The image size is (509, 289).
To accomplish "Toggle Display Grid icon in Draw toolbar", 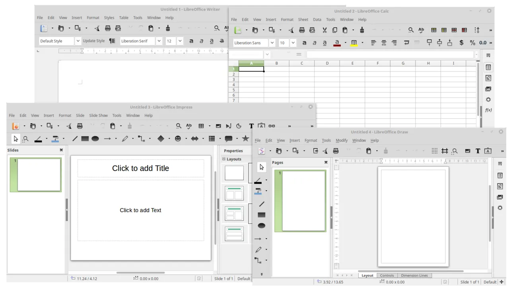I will (x=435, y=151).
